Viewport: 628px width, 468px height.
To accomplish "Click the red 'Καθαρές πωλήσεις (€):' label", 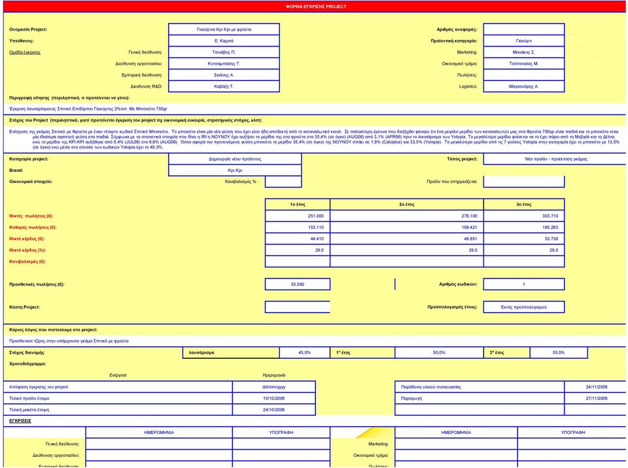I will click(x=33, y=227).
